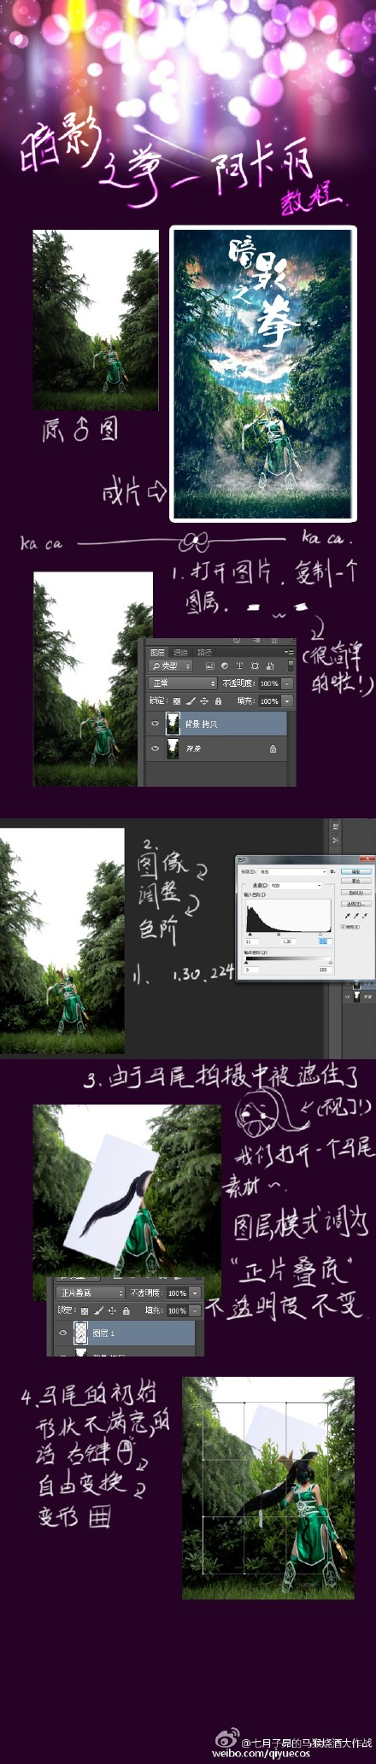Open the 通道 RGB channel dropdown

pos(296,886)
